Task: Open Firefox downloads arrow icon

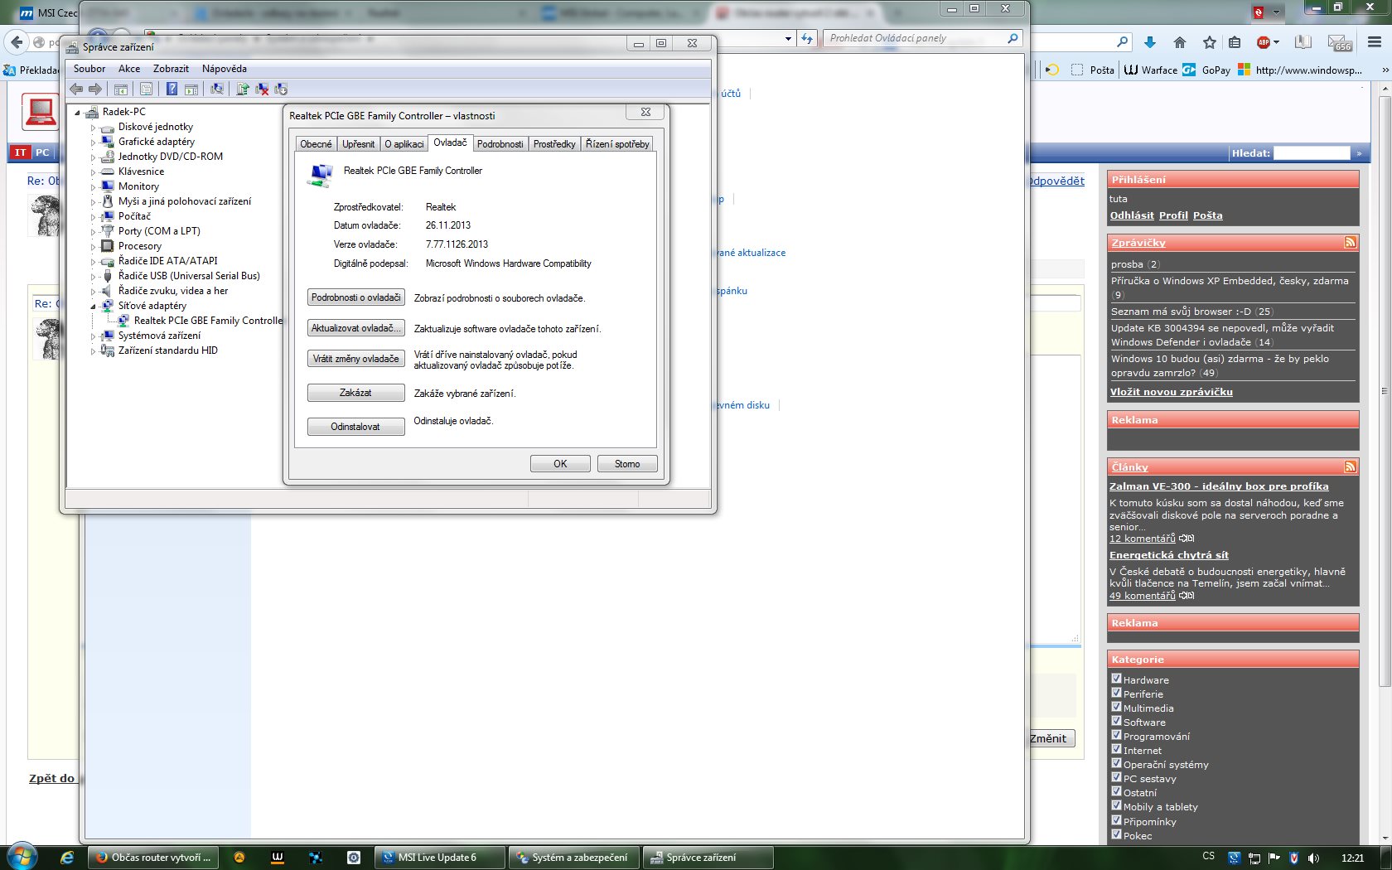Action: pyautogui.click(x=1150, y=42)
